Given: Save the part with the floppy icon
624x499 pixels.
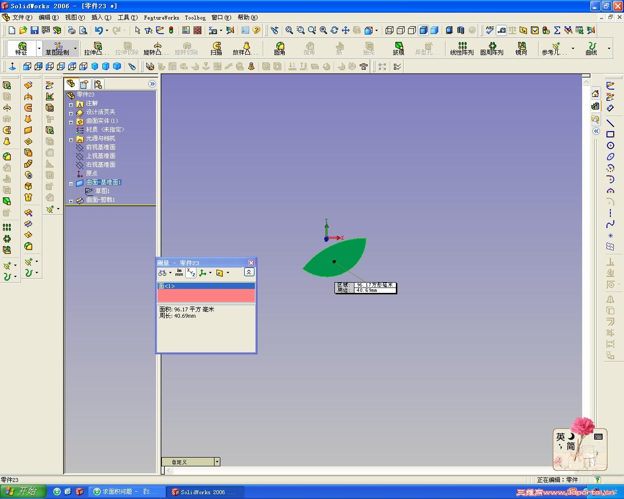Looking at the screenshot, I should click(34, 30).
